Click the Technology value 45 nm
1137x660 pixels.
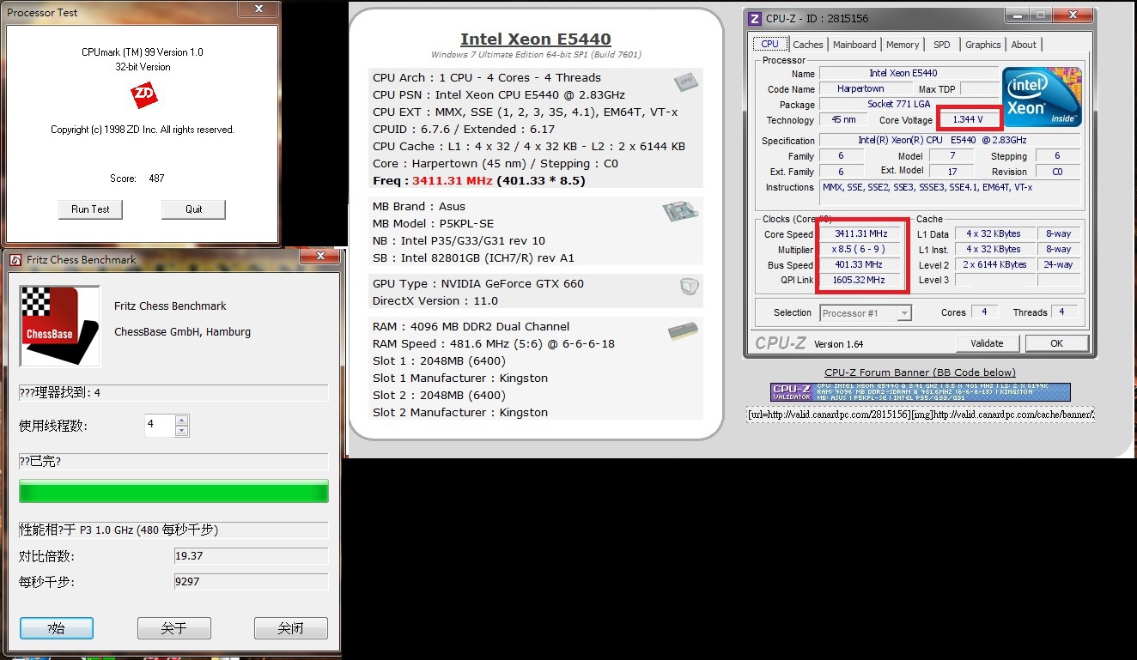843,120
